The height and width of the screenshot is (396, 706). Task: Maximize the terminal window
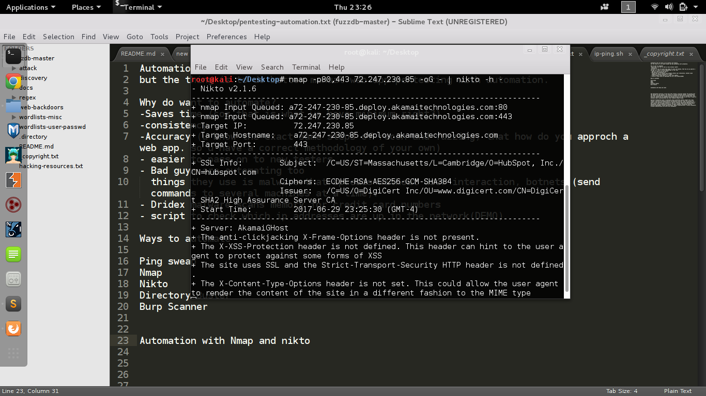pos(544,49)
